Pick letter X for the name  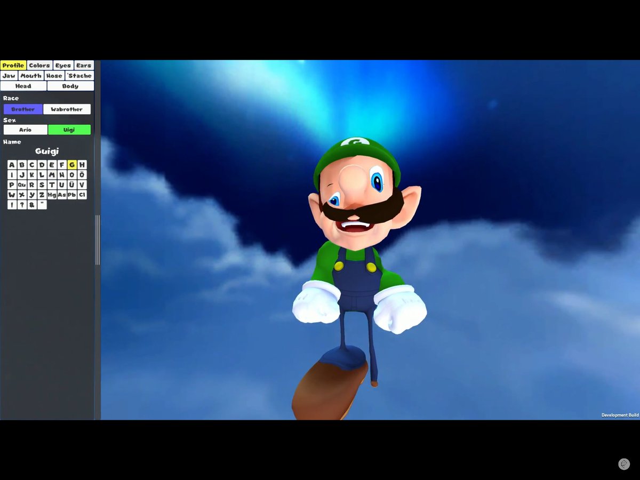point(22,195)
